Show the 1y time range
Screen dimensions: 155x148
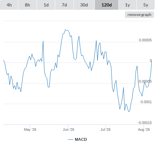tap(128, 5)
